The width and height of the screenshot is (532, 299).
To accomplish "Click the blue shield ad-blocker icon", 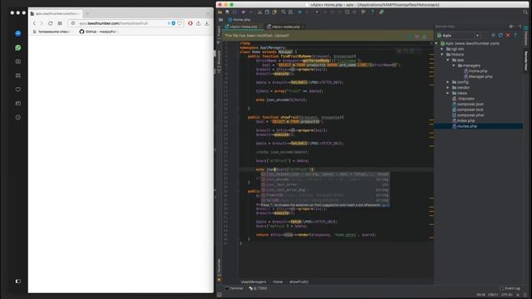I will pos(174,23).
